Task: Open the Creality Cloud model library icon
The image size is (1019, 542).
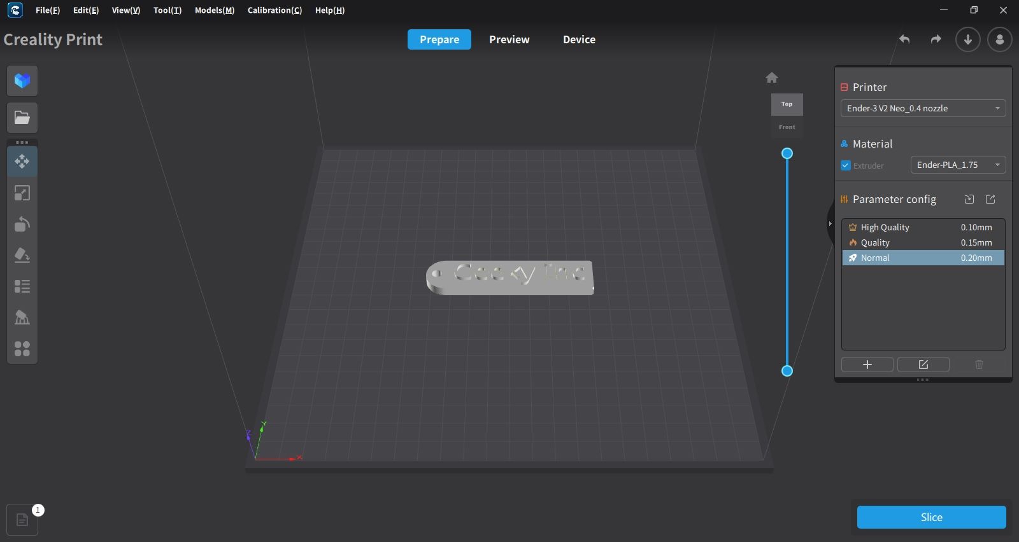Action: (x=22, y=81)
